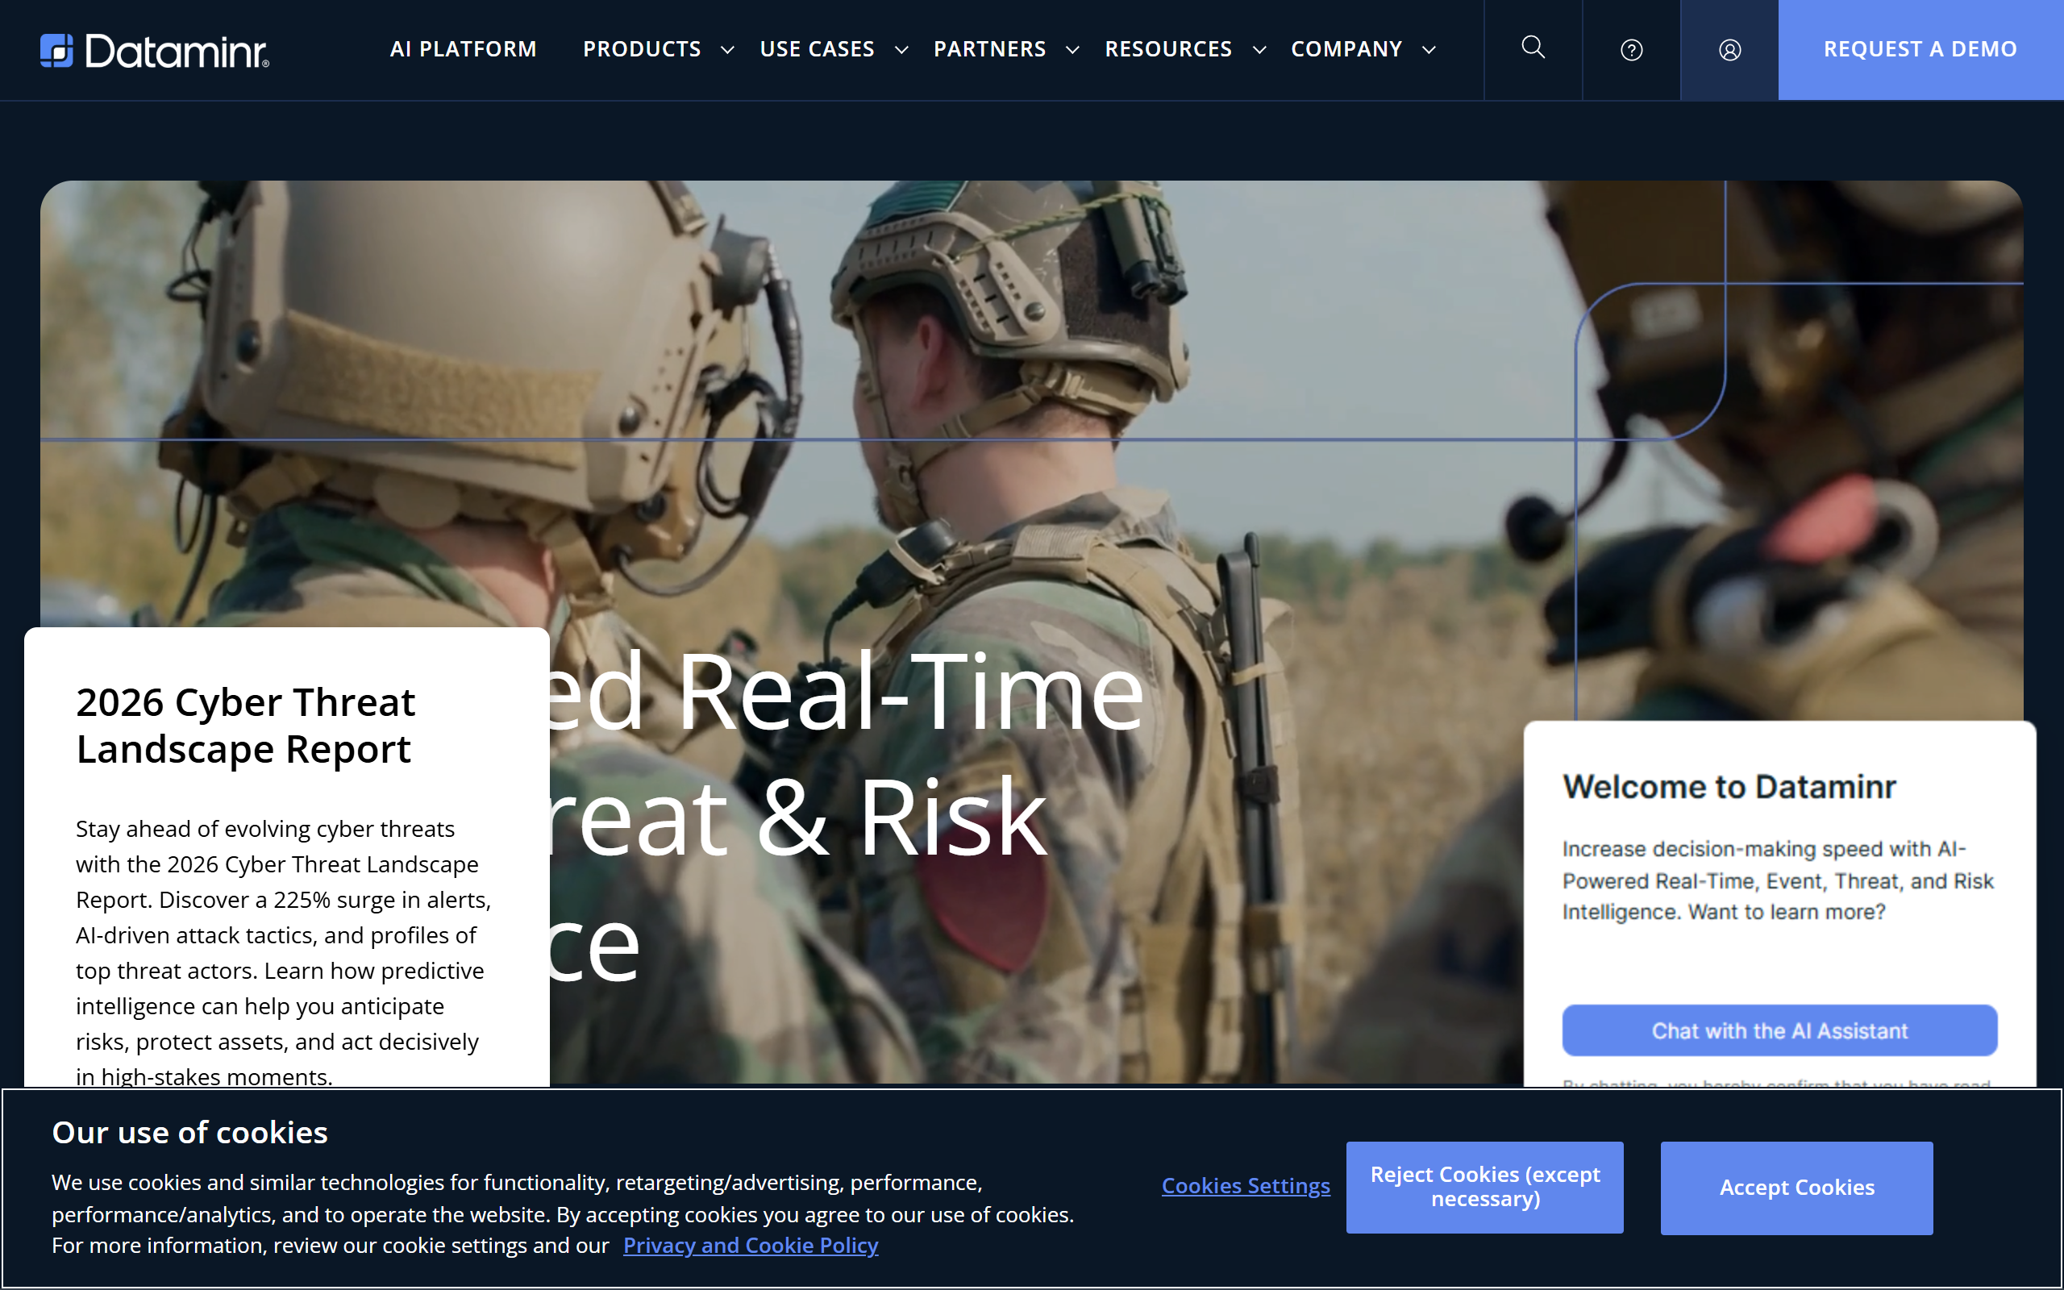2064x1290 pixels.
Task: Click the Request a Demo button
Action: click(1920, 49)
